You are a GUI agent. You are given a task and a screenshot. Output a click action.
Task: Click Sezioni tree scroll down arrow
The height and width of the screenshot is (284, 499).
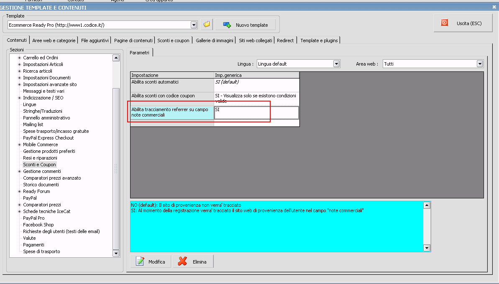click(x=116, y=254)
